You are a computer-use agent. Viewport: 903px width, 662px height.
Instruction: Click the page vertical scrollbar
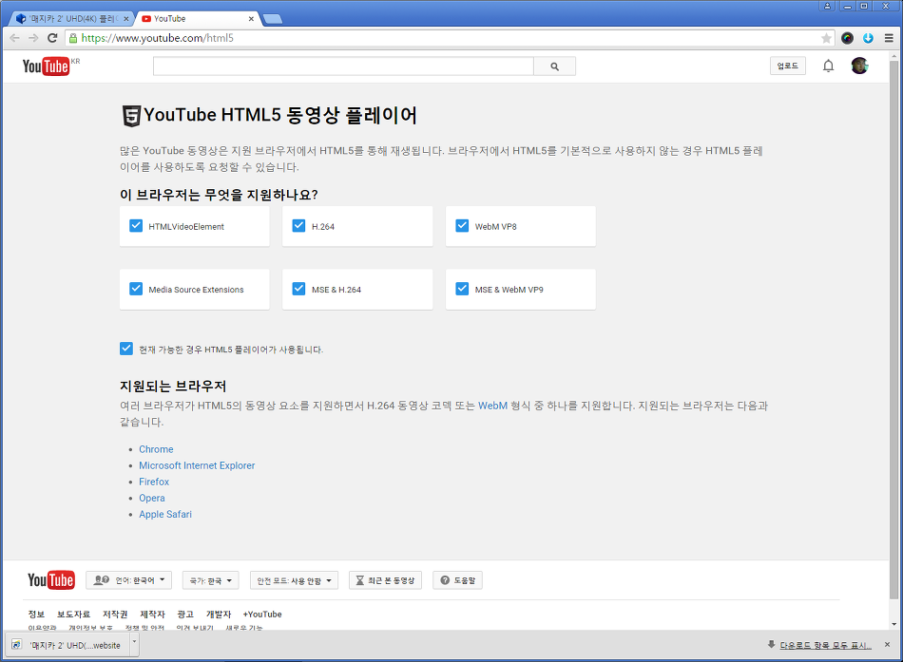click(893, 328)
